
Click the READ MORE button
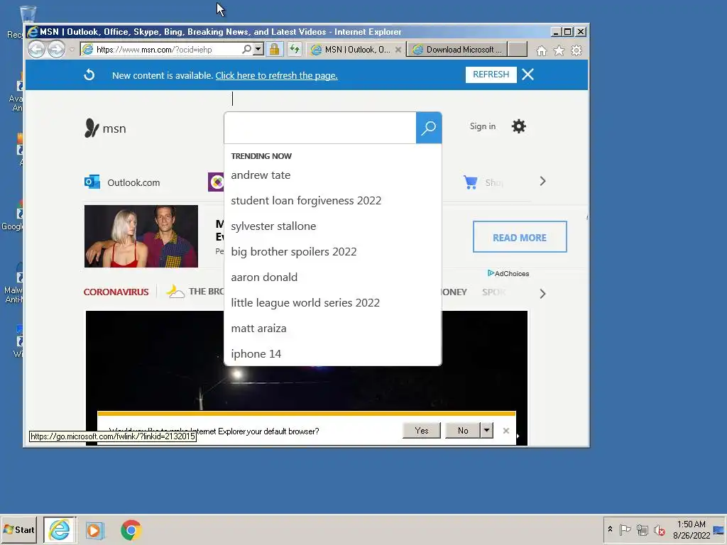pos(520,237)
